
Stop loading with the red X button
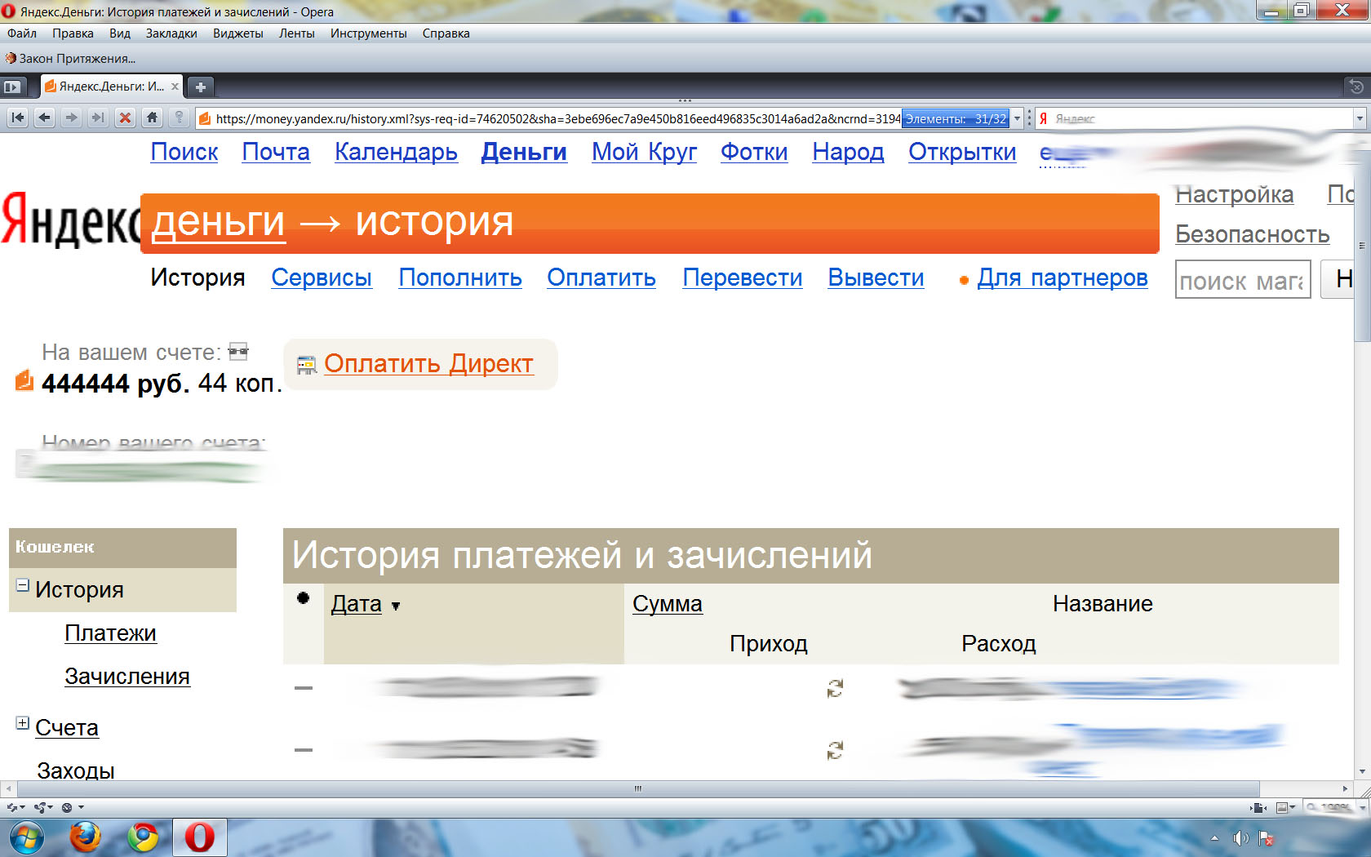point(125,118)
